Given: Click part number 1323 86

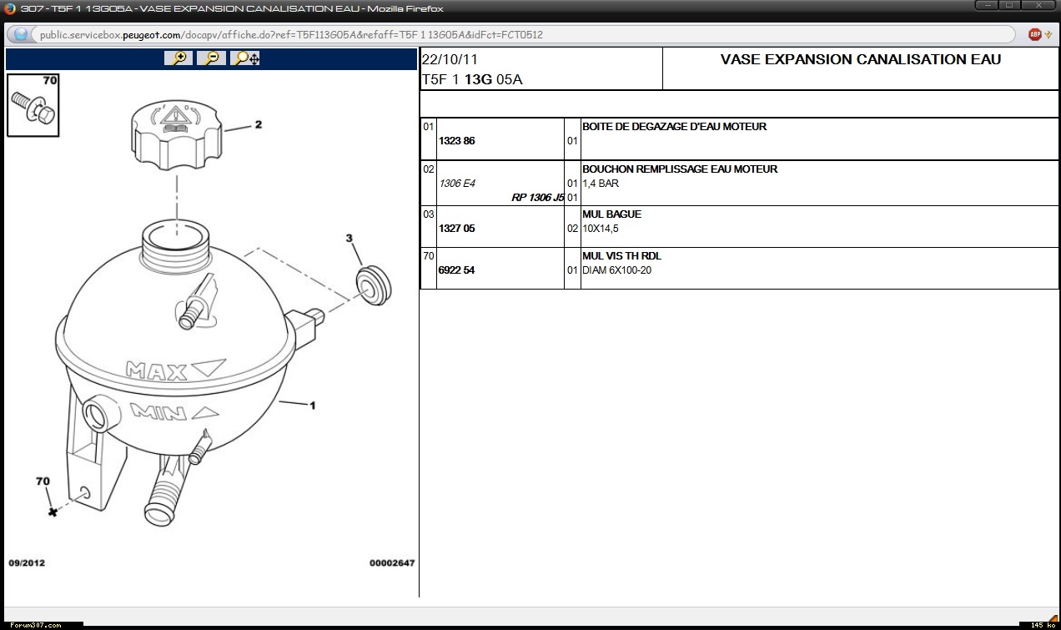Looking at the screenshot, I should (456, 141).
